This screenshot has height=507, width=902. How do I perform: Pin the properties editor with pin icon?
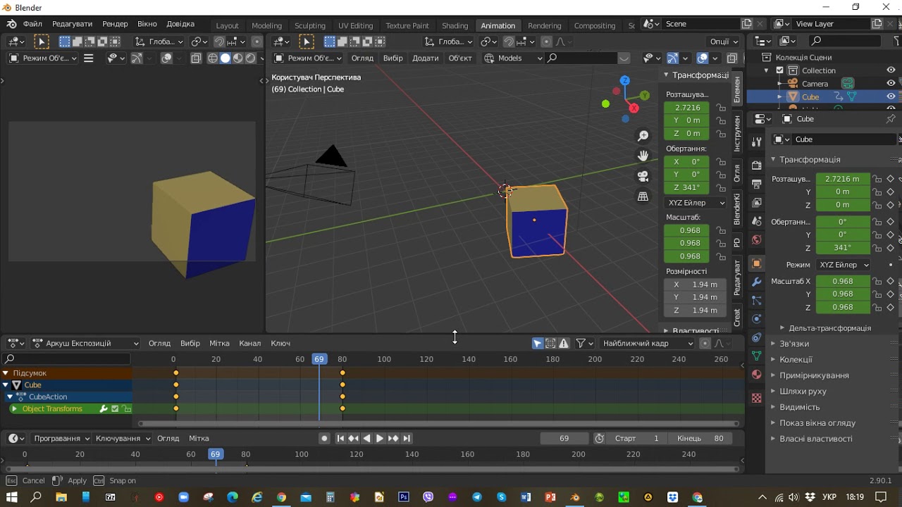point(891,119)
